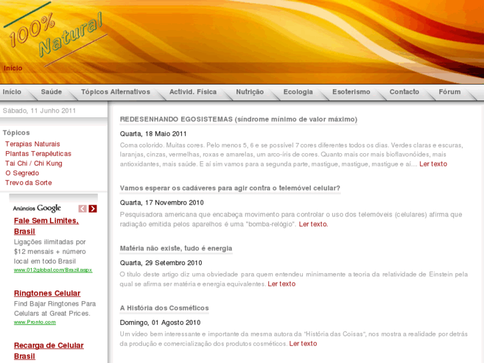Open O Segredo topic link
Screen dimensions: 484x363
tap(22, 173)
